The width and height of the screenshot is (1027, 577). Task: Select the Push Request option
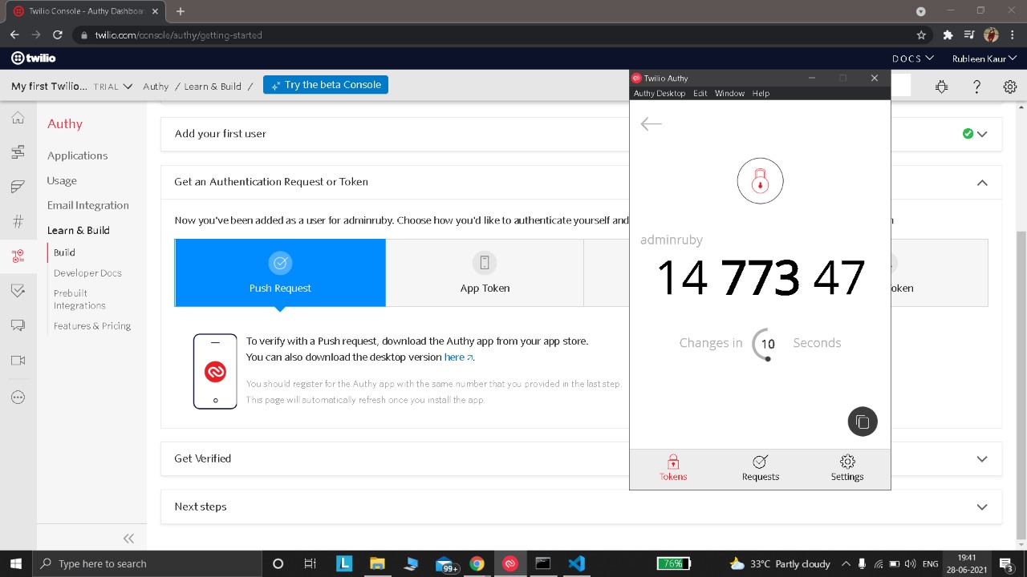pyautogui.click(x=280, y=272)
